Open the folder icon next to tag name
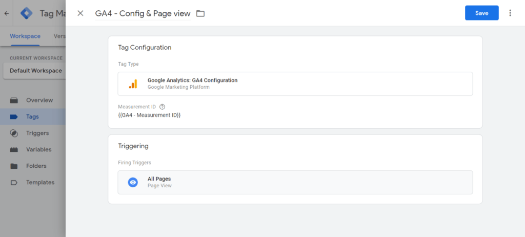The image size is (525, 237). coord(200,13)
